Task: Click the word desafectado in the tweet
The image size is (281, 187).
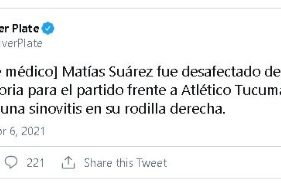Action: [x=221, y=72]
